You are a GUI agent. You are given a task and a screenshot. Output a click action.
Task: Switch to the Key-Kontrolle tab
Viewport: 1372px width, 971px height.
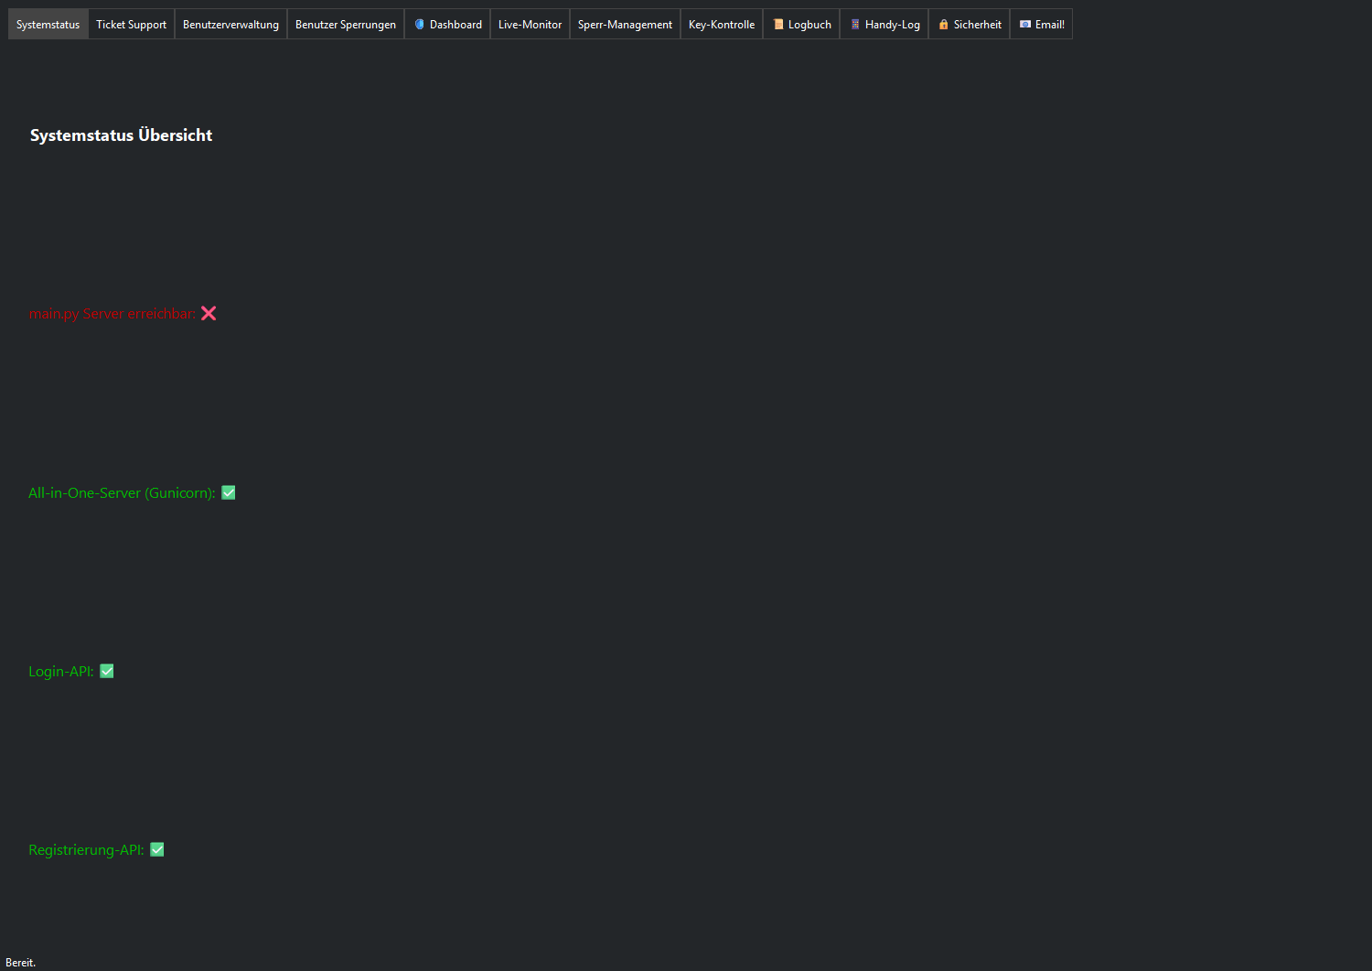click(721, 24)
